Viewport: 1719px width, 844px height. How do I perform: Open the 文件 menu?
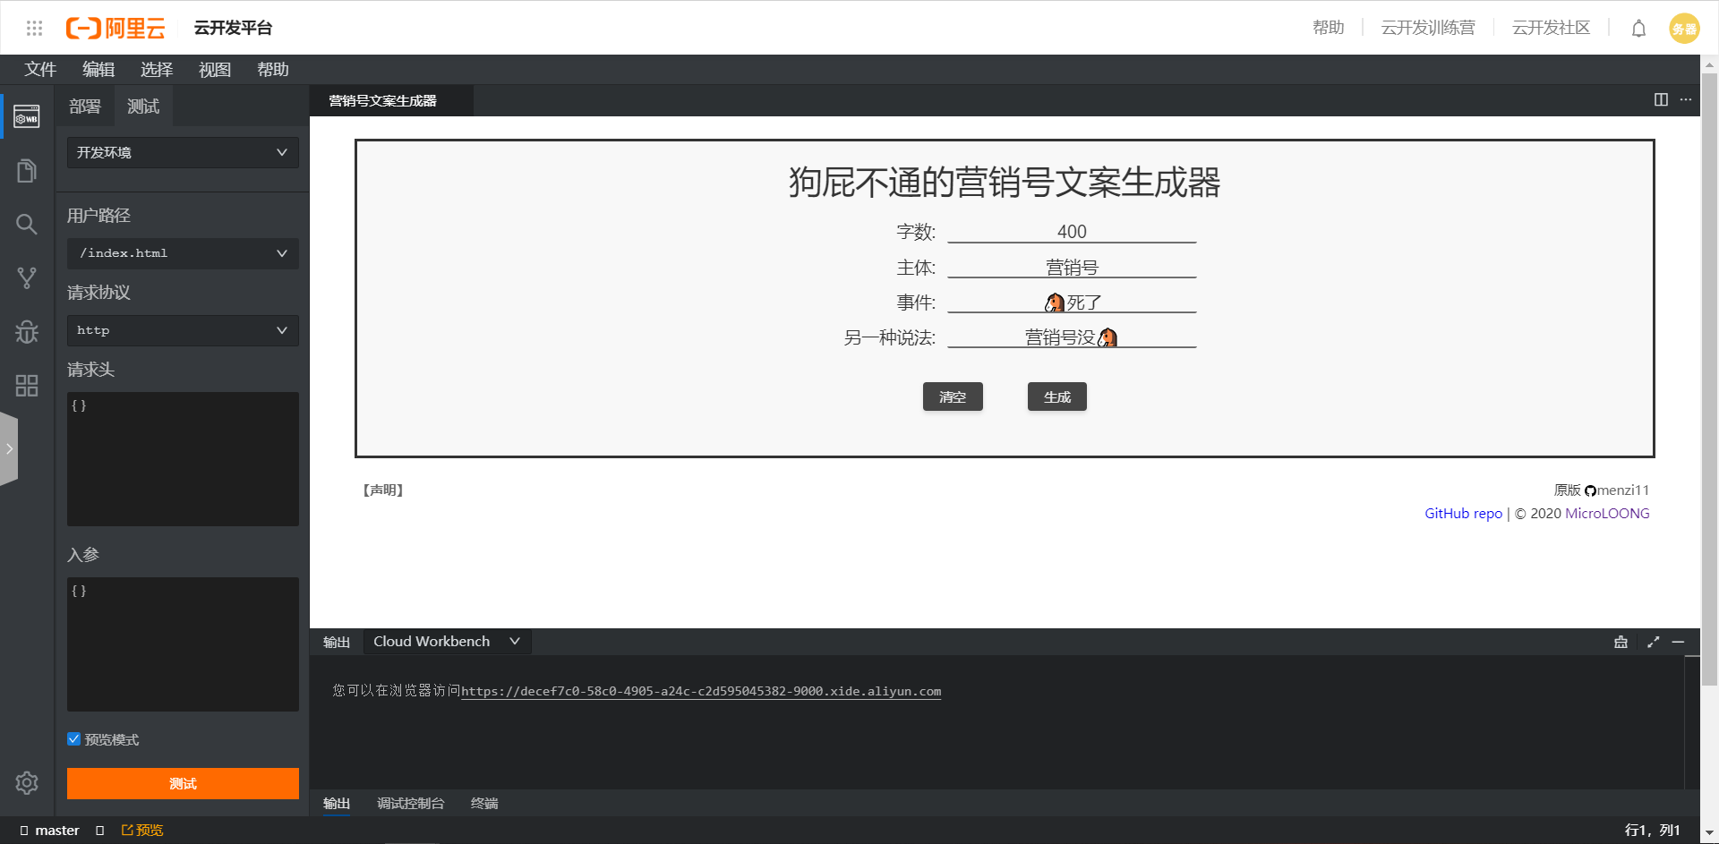click(x=40, y=70)
